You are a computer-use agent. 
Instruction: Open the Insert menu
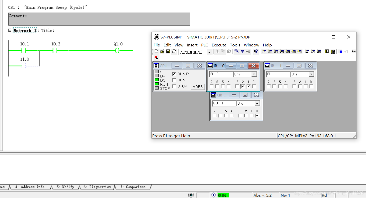coord(192,45)
